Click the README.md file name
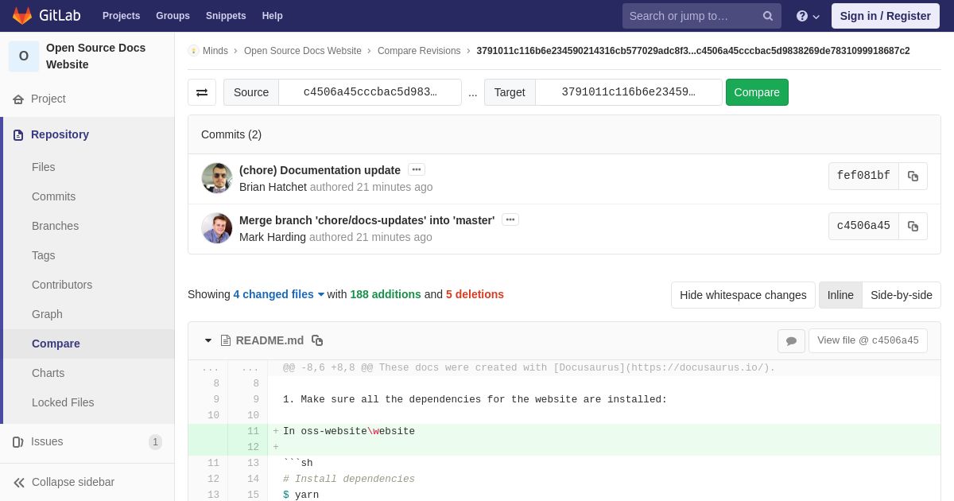 click(270, 340)
